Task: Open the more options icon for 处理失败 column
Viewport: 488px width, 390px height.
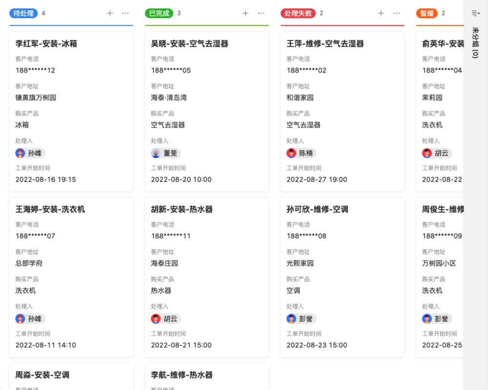Action: (397, 13)
